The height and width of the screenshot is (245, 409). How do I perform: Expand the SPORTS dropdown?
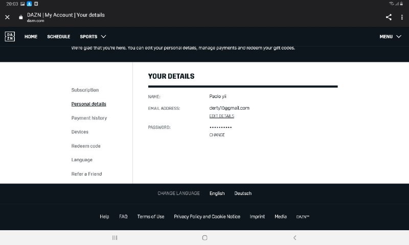coord(93,37)
